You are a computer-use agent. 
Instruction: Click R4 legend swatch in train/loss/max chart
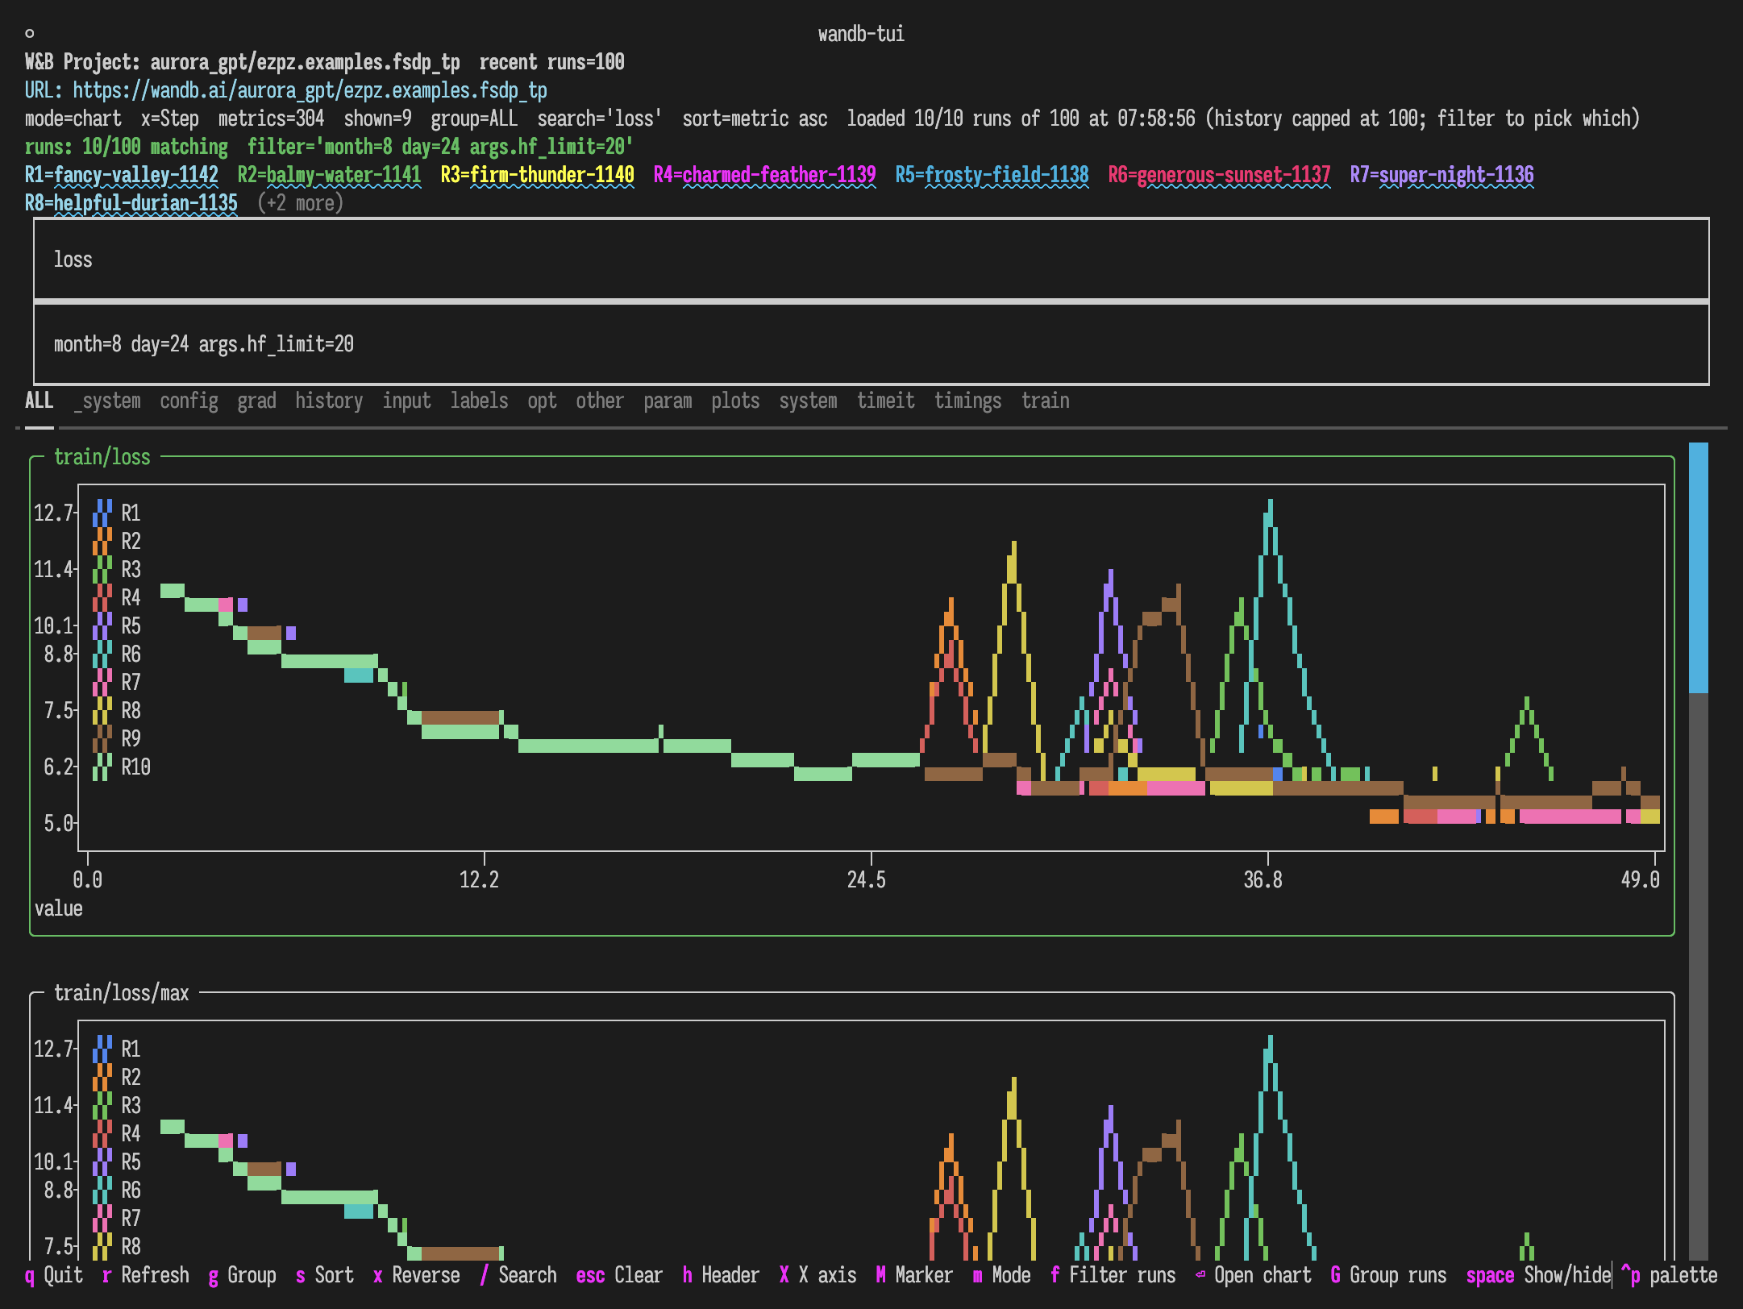pyautogui.click(x=102, y=1133)
